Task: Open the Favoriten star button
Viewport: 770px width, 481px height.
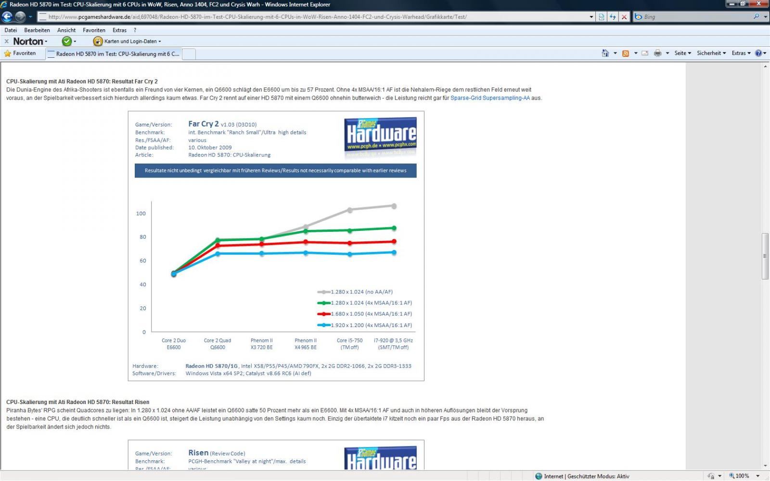Action: click(x=20, y=53)
